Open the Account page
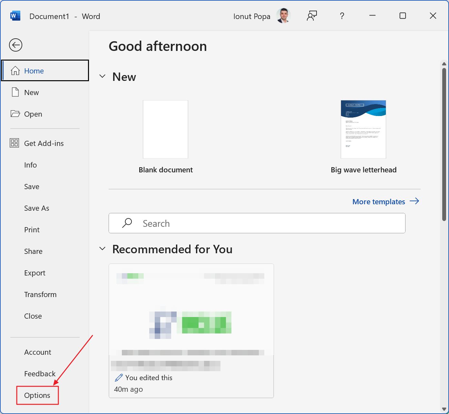 [45, 352]
